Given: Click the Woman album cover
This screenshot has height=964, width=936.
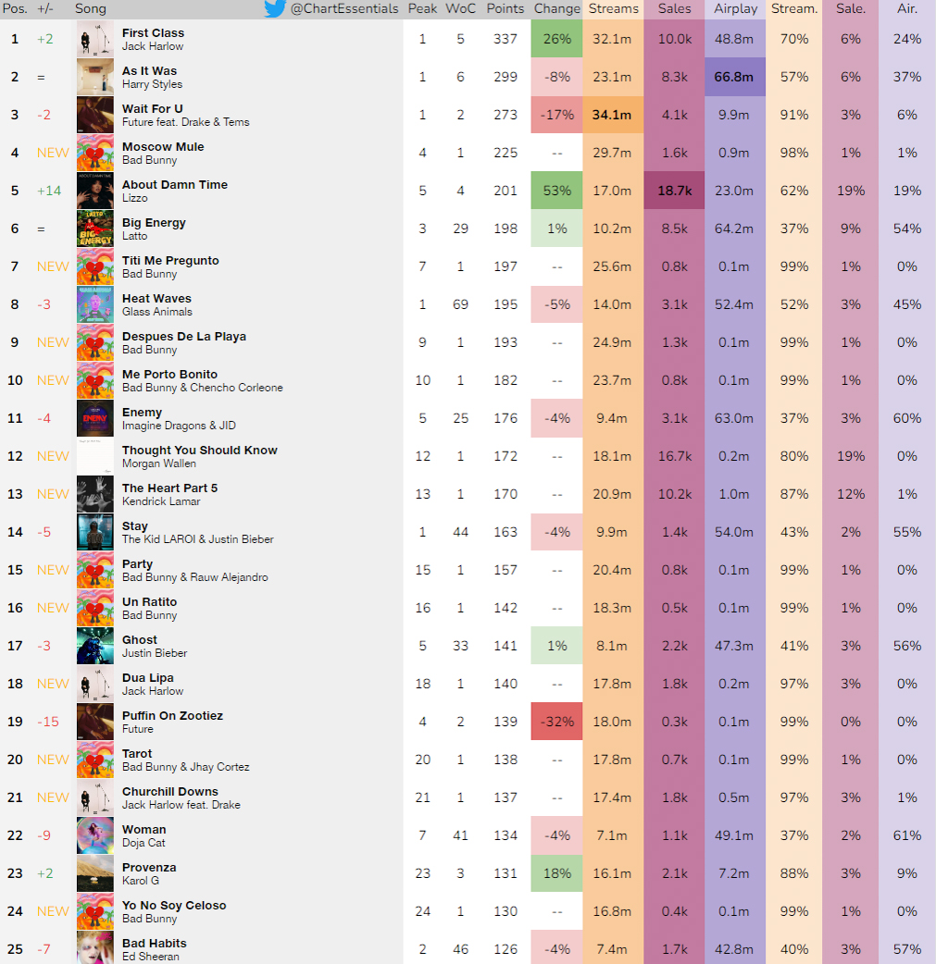Looking at the screenshot, I should pyautogui.click(x=95, y=835).
